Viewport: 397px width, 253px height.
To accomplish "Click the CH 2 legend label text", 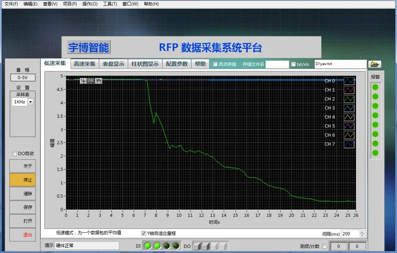I will pyautogui.click(x=330, y=99).
